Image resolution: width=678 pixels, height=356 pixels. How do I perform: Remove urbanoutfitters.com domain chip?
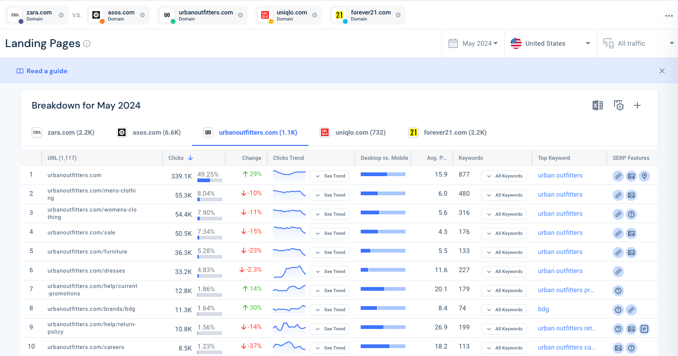[240, 15]
